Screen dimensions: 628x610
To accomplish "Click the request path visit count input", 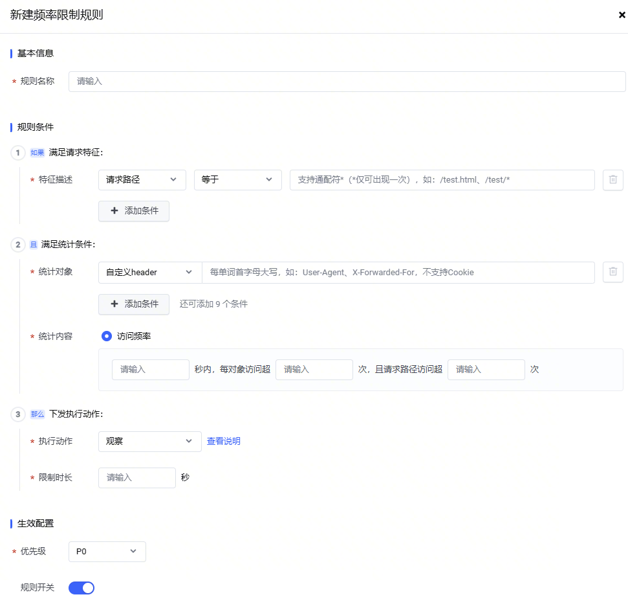I will click(486, 370).
